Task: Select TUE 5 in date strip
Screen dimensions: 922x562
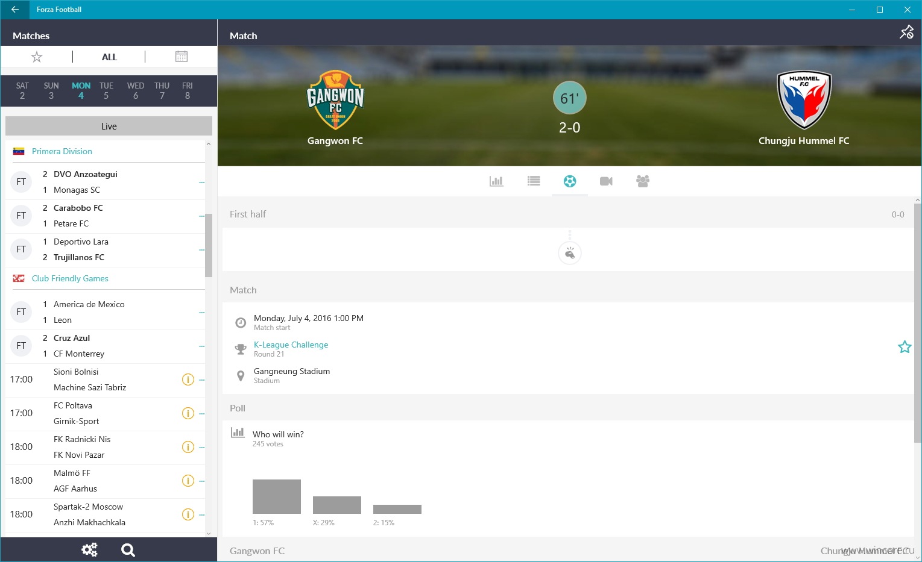Action: (x=106, y=90)
